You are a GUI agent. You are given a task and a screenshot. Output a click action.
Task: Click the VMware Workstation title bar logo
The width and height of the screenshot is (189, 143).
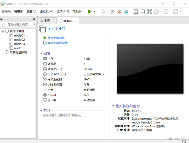[2, 4]
